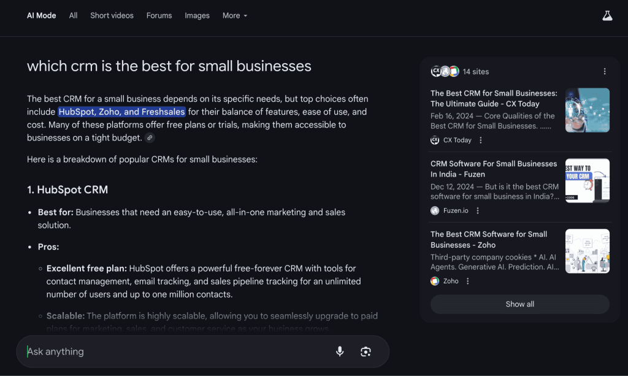This screenshot has width=628, height=376.
Task: Click the microphone icon in the search bar
Action: (340, 351)
